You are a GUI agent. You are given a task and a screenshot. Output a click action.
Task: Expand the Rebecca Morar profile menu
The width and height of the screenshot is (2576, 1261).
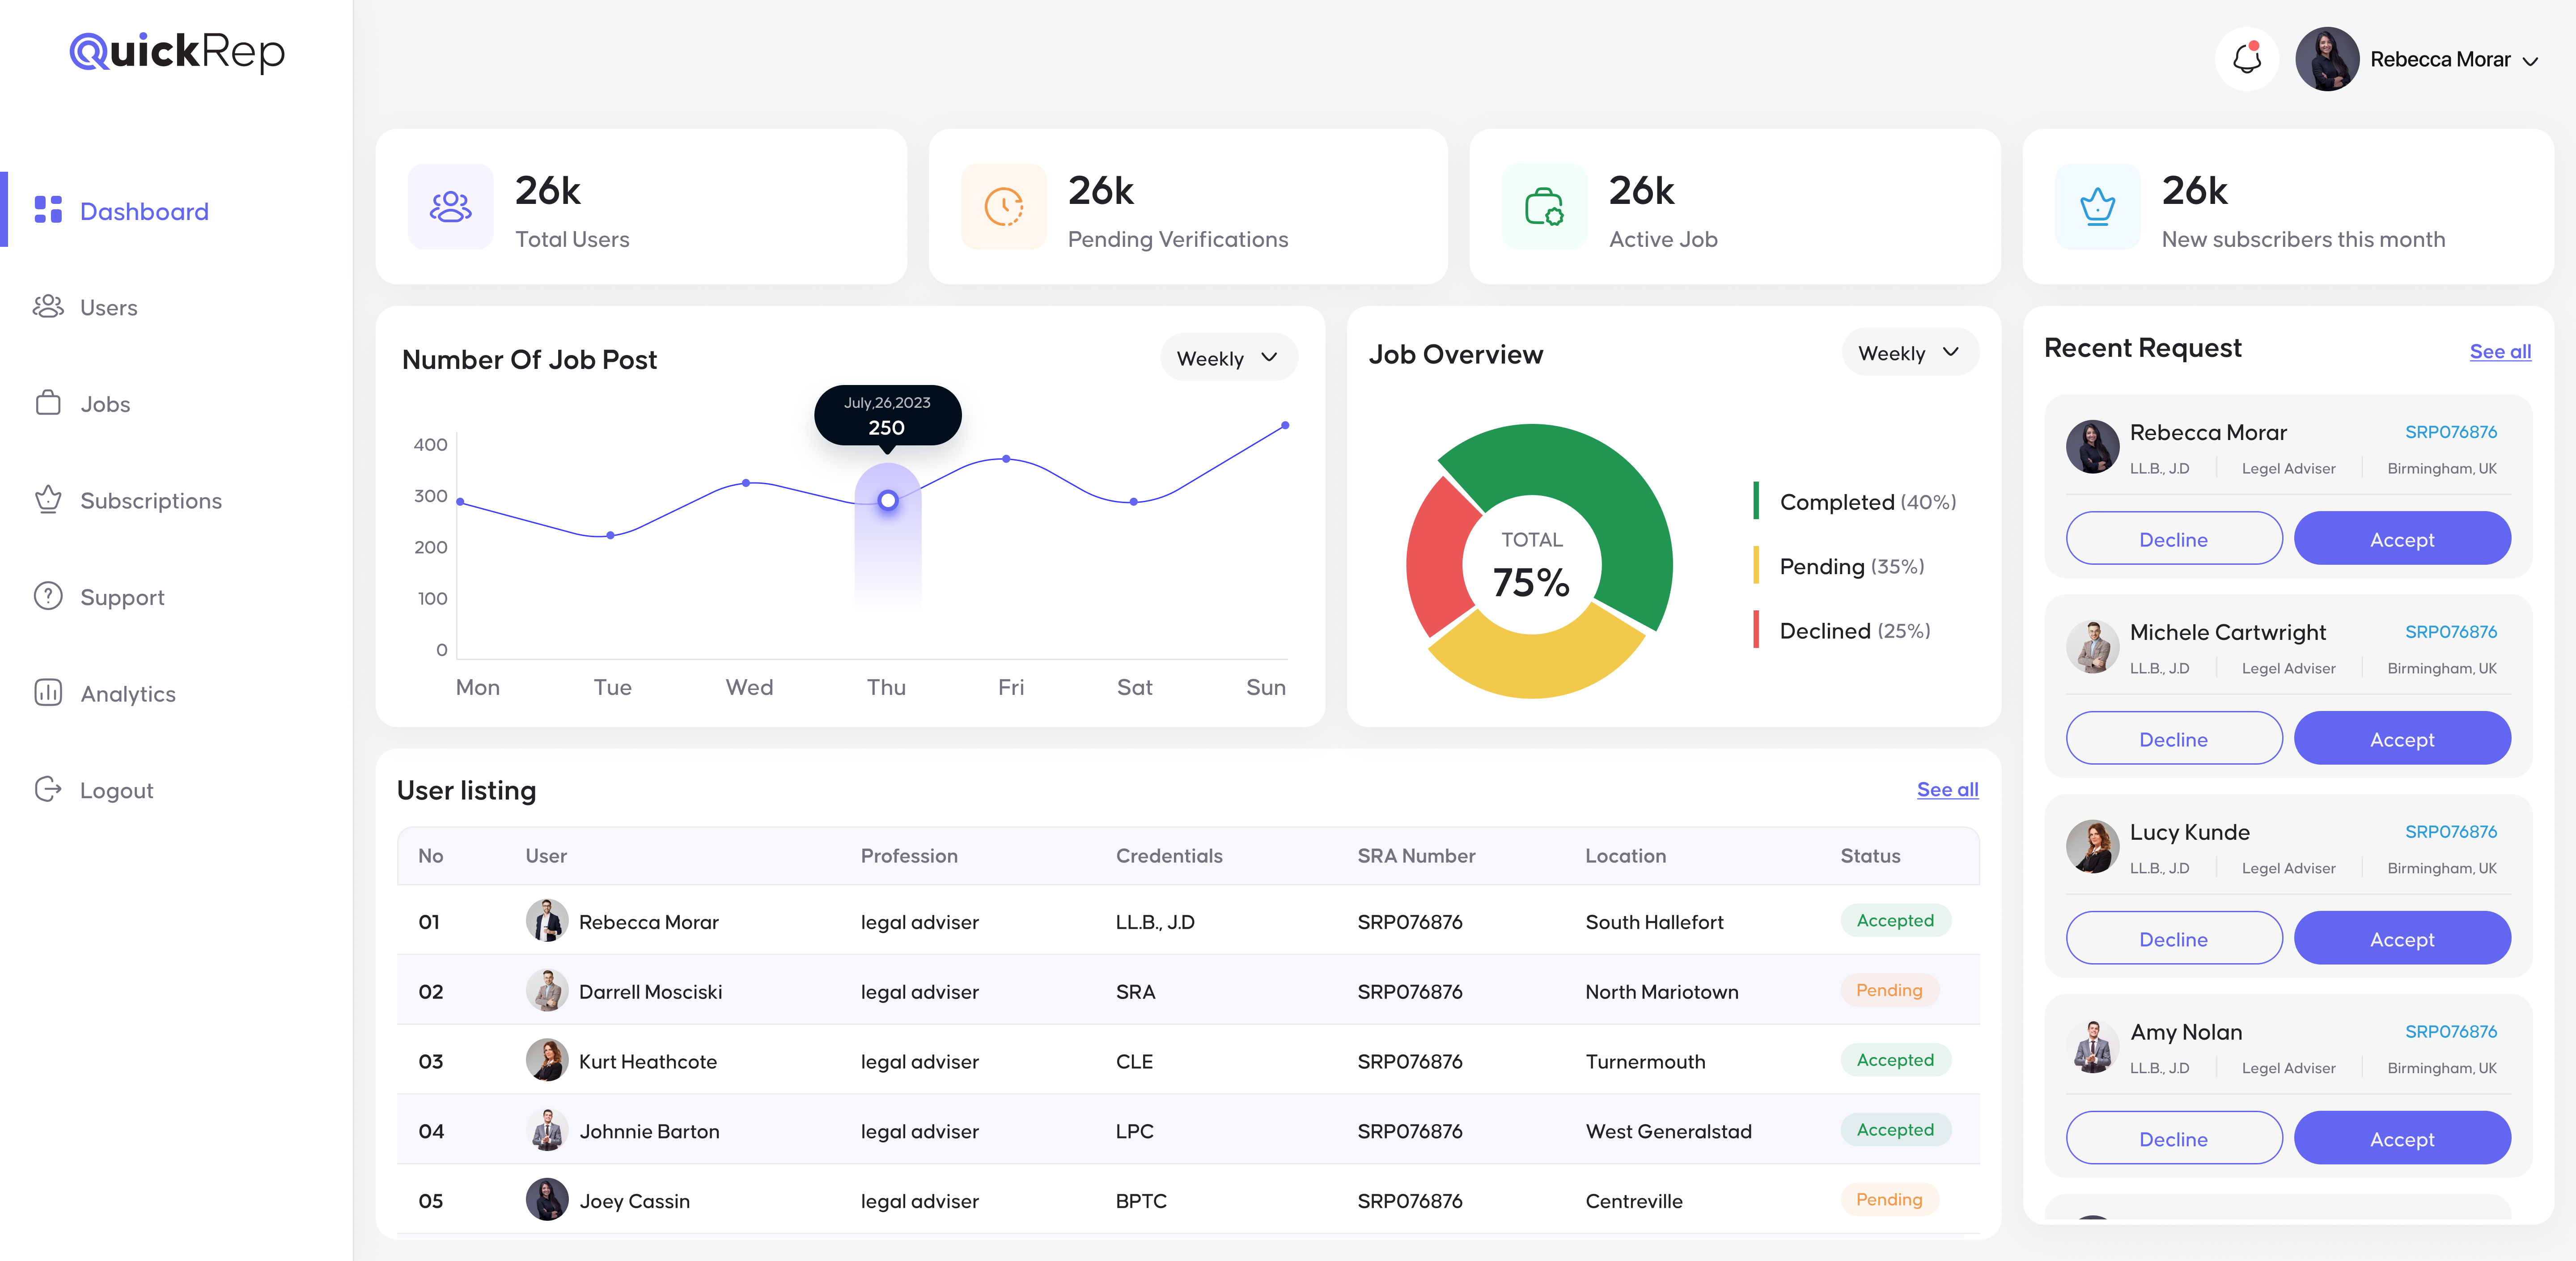tap(2531, 61)
